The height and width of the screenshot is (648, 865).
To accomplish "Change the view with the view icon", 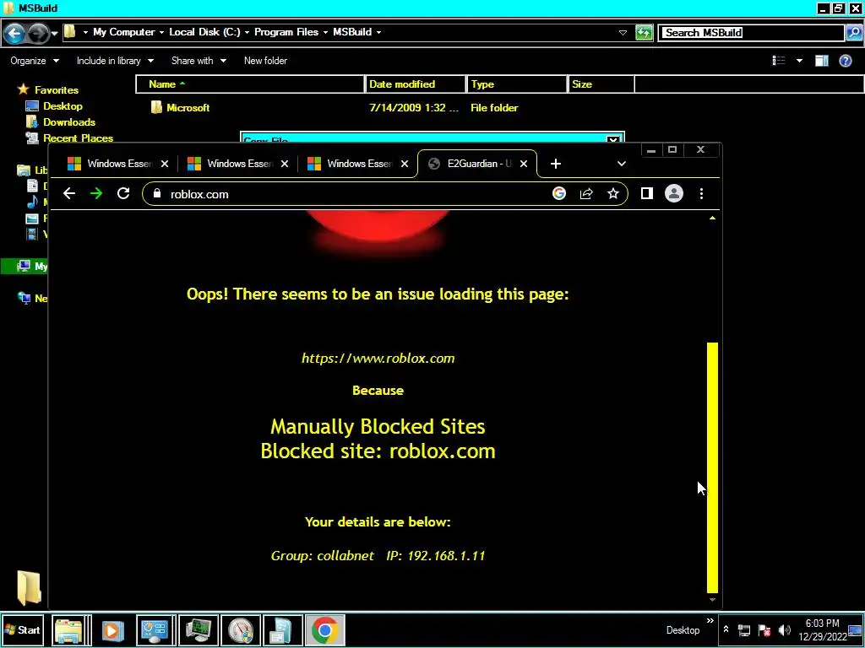I will coord(779,61).
